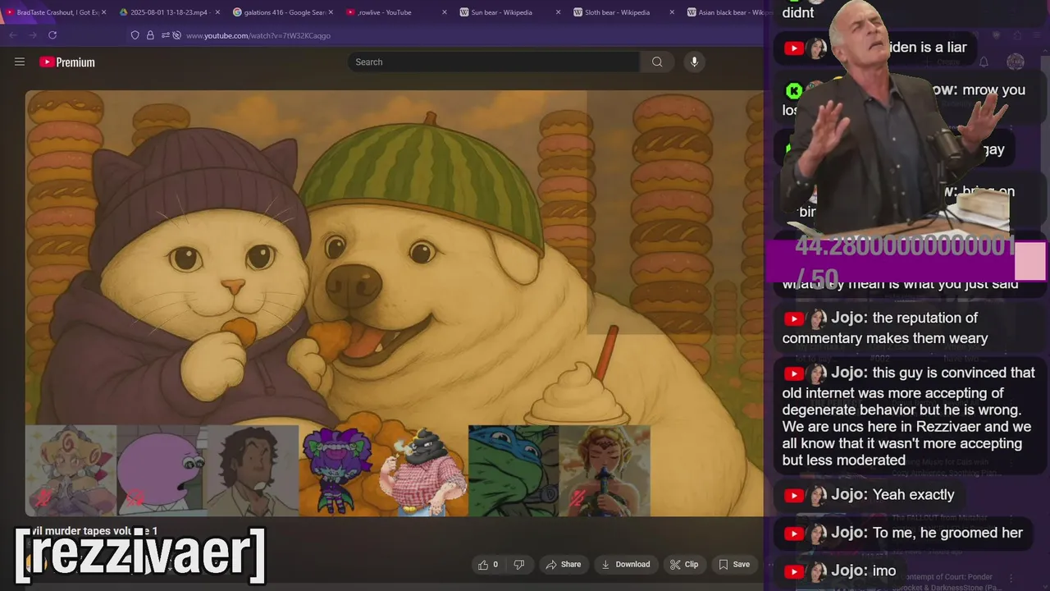
Task: Click the Clip button with scissors
Action: tap(684, 564)
